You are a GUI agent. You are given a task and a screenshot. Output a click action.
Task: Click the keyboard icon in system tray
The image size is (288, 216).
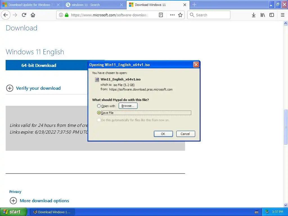[x=256, y=212]
